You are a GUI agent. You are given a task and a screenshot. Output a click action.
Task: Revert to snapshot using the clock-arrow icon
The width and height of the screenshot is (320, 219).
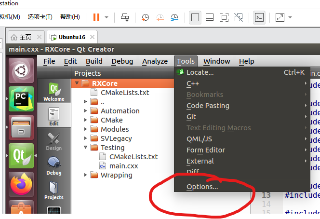(x=160, y=17)
